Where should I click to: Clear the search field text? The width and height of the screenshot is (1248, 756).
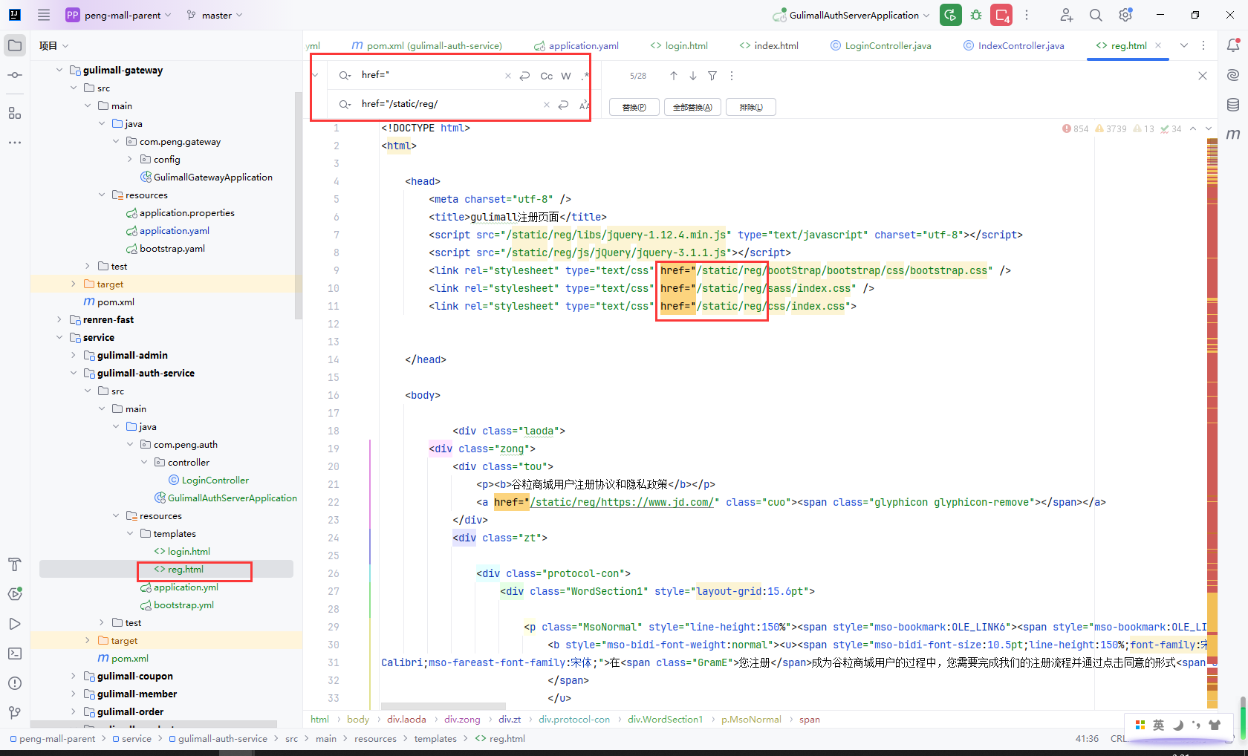click(508, 76)
